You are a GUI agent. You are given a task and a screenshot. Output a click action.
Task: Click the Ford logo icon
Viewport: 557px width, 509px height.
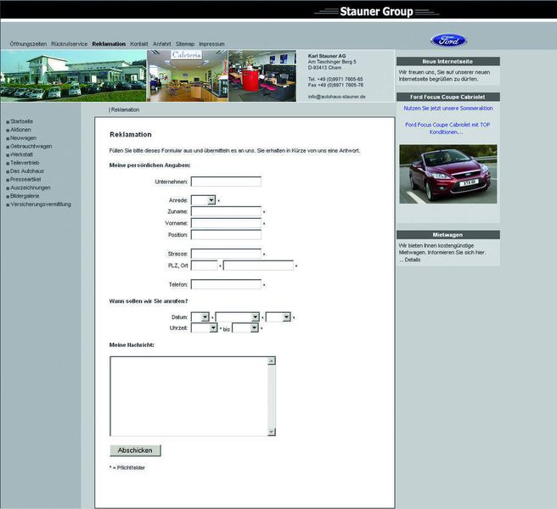(x=447, y=41)
